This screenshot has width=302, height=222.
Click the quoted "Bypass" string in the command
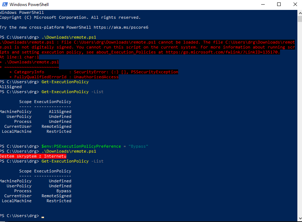[138, 146]
